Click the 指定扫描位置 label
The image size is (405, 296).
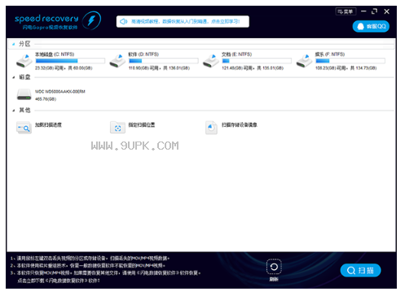[142, 124]
